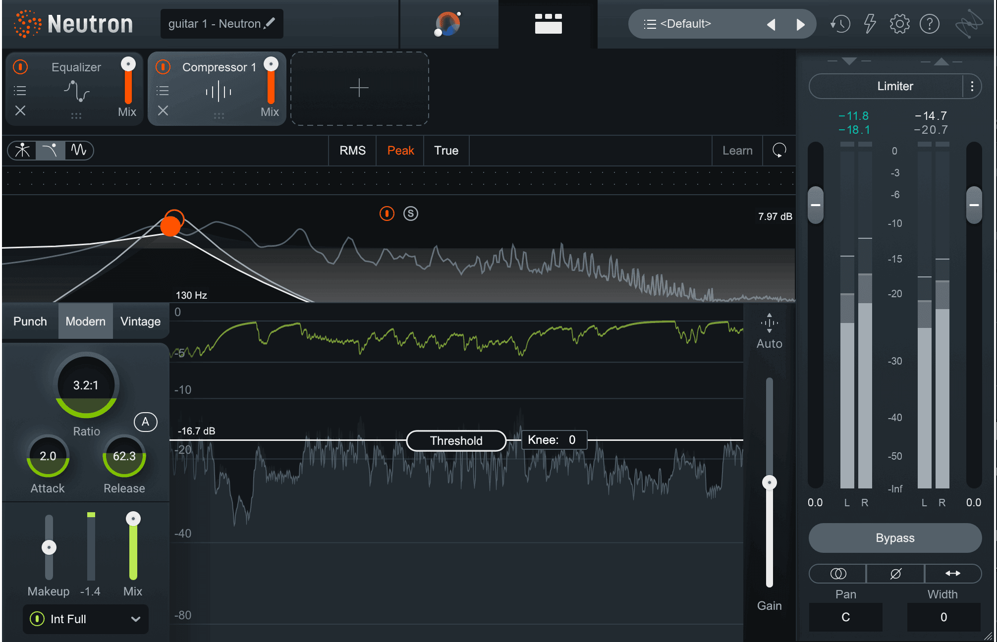Collapse the input meter down triangle
The image size is (997, 642).
point(849,61)
